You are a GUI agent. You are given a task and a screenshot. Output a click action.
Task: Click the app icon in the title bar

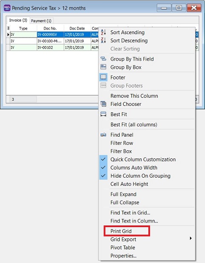(7, 8)
